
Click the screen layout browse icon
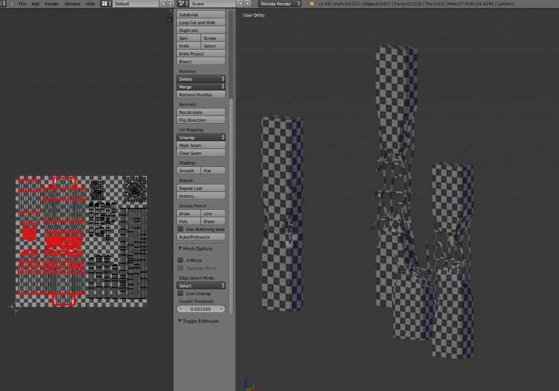[105, 4]
